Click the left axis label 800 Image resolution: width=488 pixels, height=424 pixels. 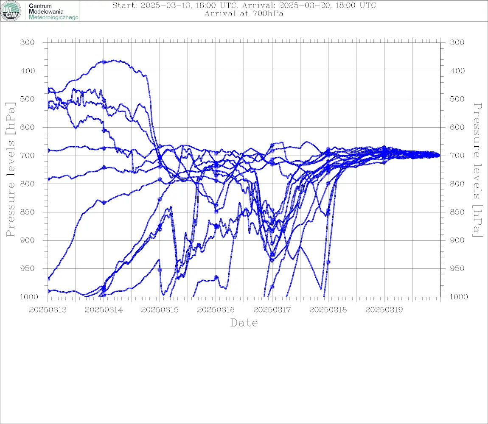coord(28,184)
